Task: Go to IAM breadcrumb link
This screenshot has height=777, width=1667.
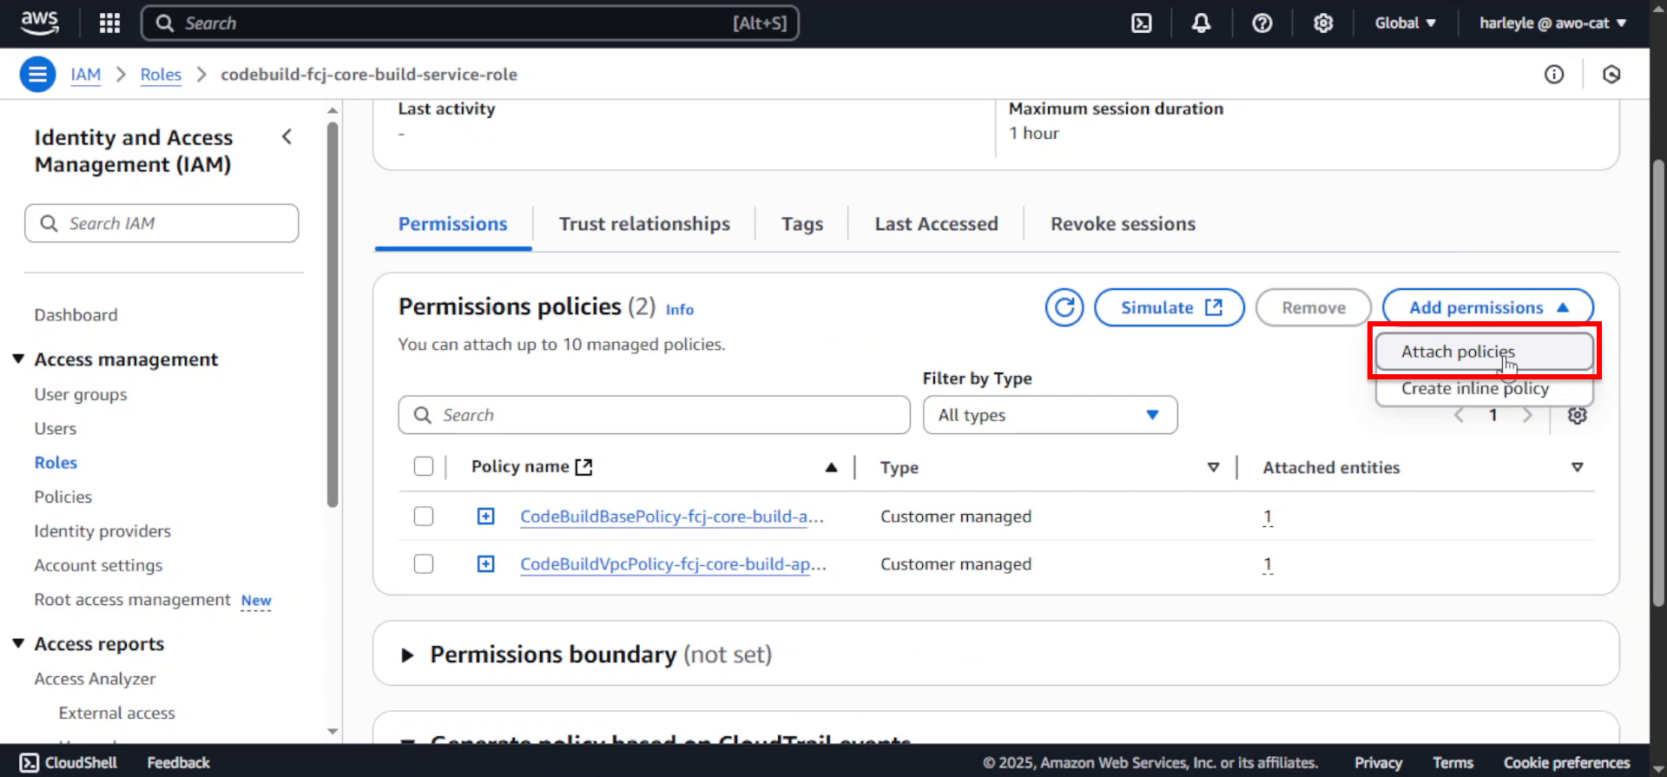Action: pyautogui.click(x=86, y=75)
